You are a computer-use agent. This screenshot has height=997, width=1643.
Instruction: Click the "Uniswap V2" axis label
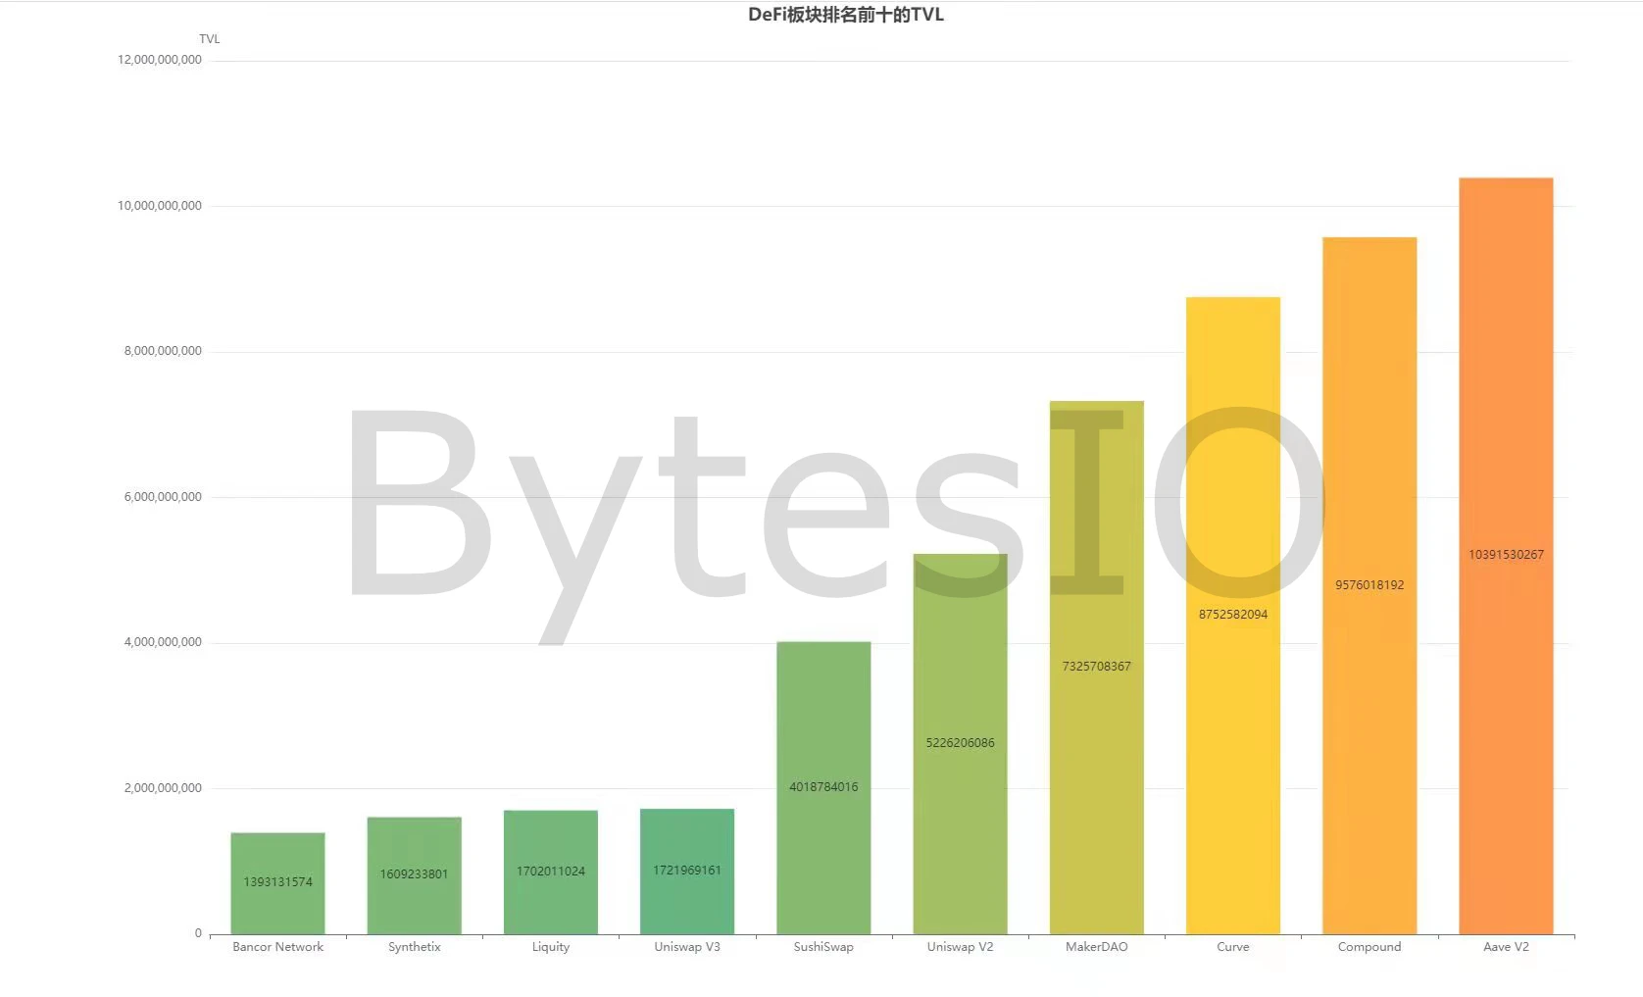[x=961, y=947]
